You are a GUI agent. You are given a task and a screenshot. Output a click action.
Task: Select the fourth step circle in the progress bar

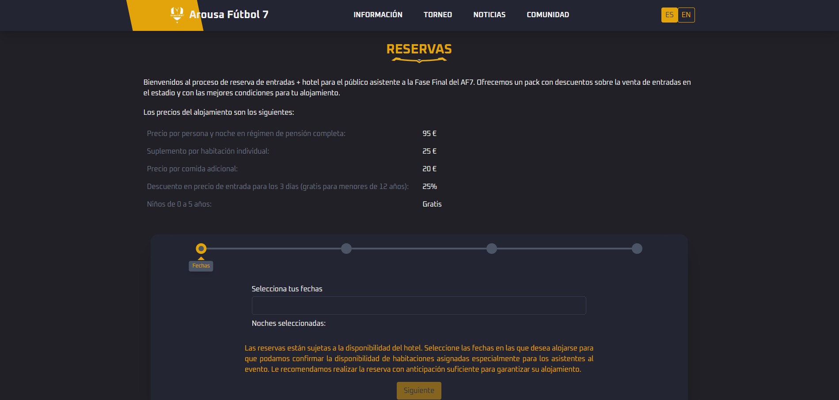(x=637, y=249)
